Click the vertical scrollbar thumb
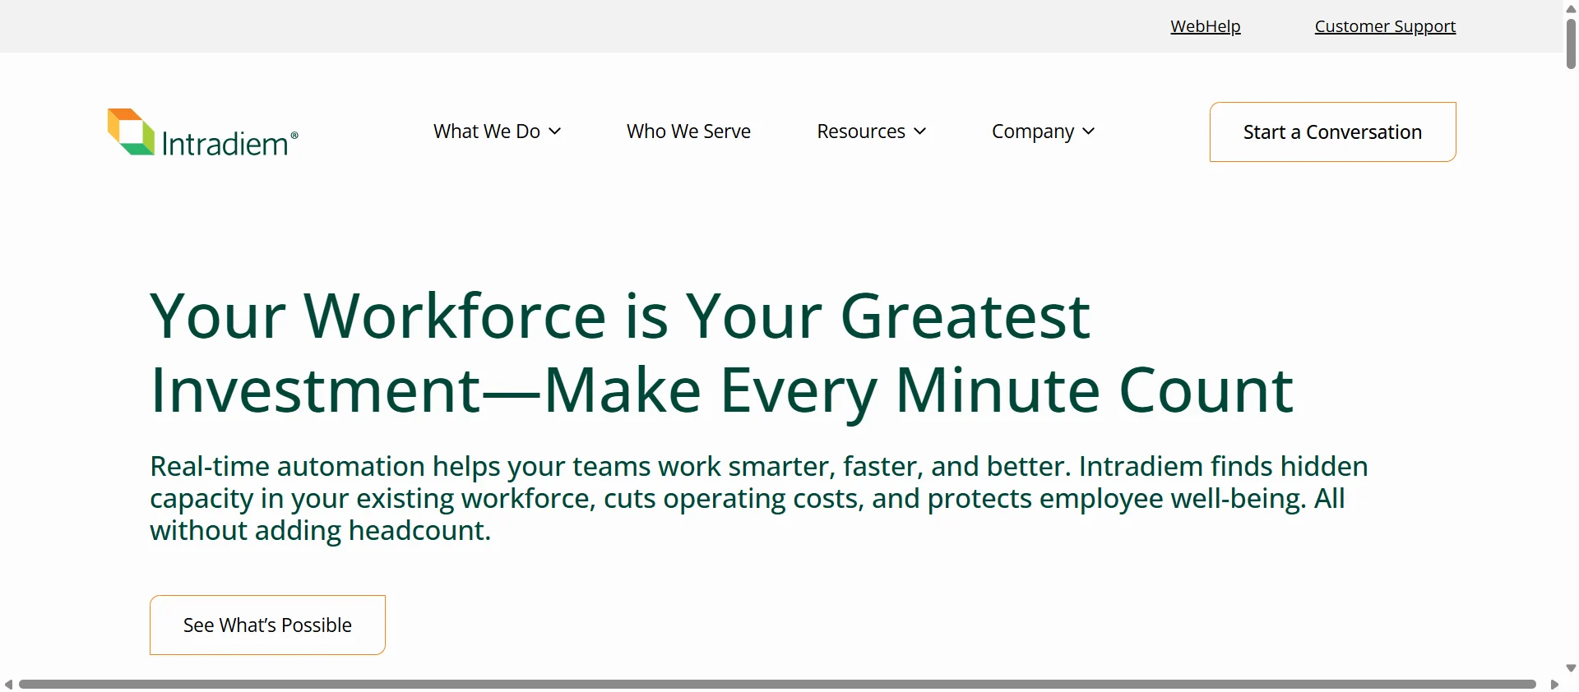Viewport: 1579px width, 692px height. (1571, 44)
